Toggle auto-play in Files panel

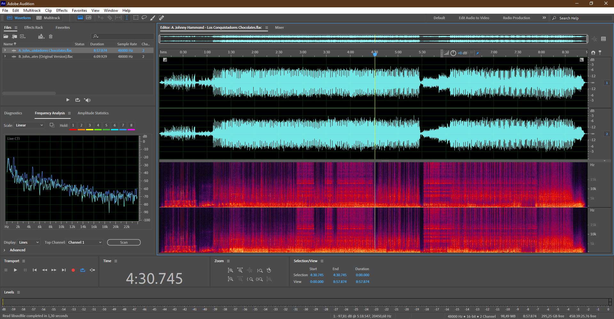pos(87,100)
